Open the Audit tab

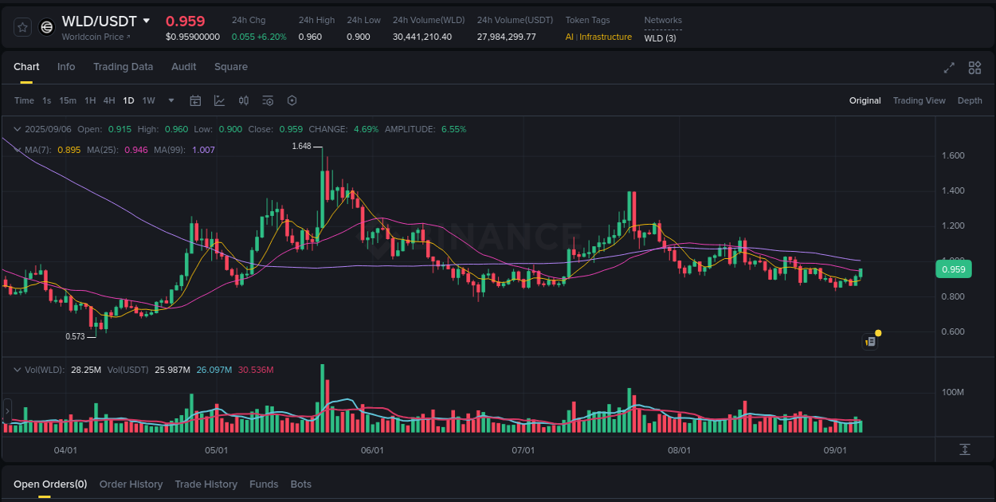183,67
